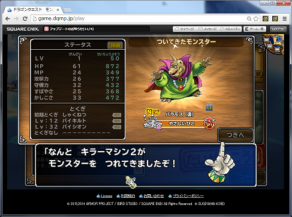Select the ドラゴンクエスト browser tab
The image size is (292, 217).
(x=33, y=10)
